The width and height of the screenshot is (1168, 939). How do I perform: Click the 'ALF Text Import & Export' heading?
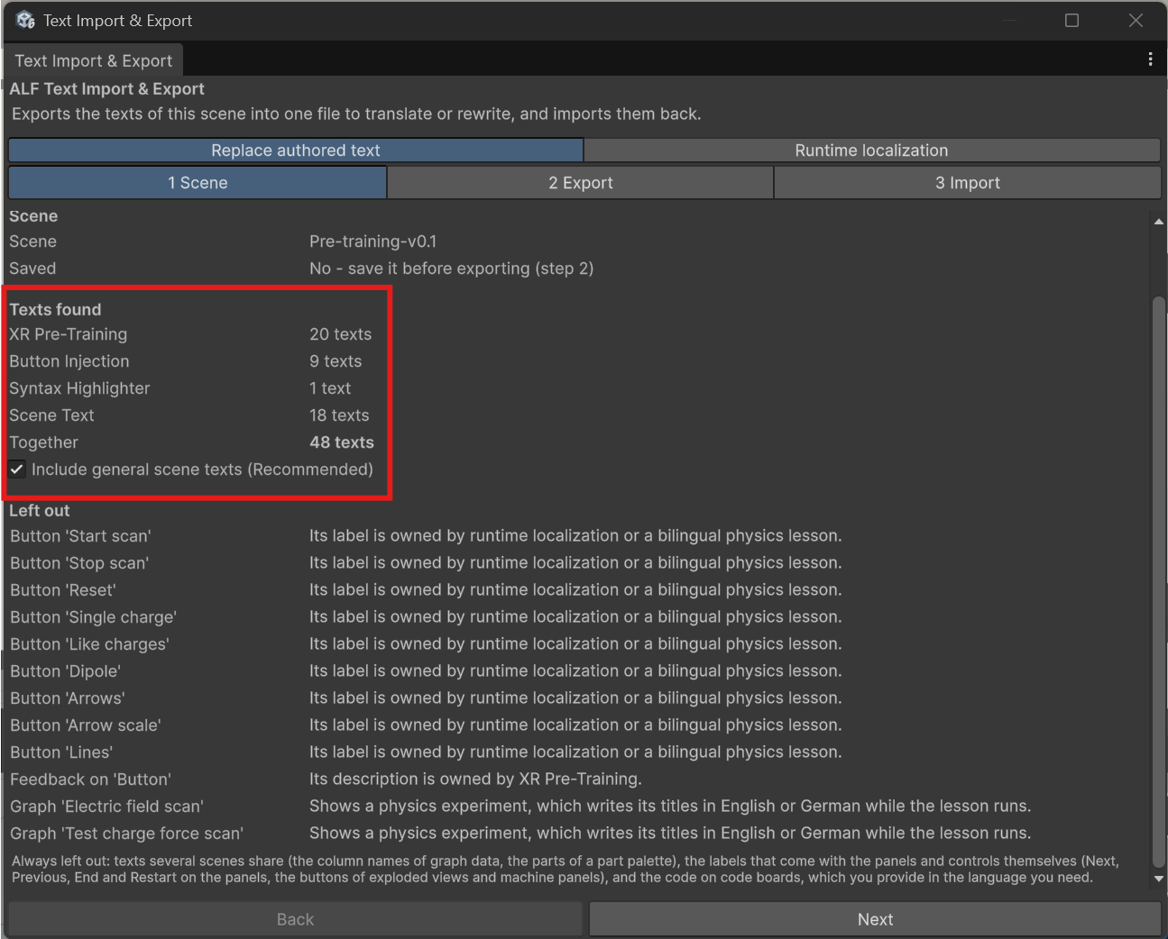coord(106,88)
